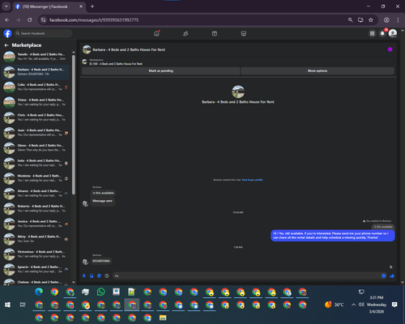Open the Glenn conversation

36,147
